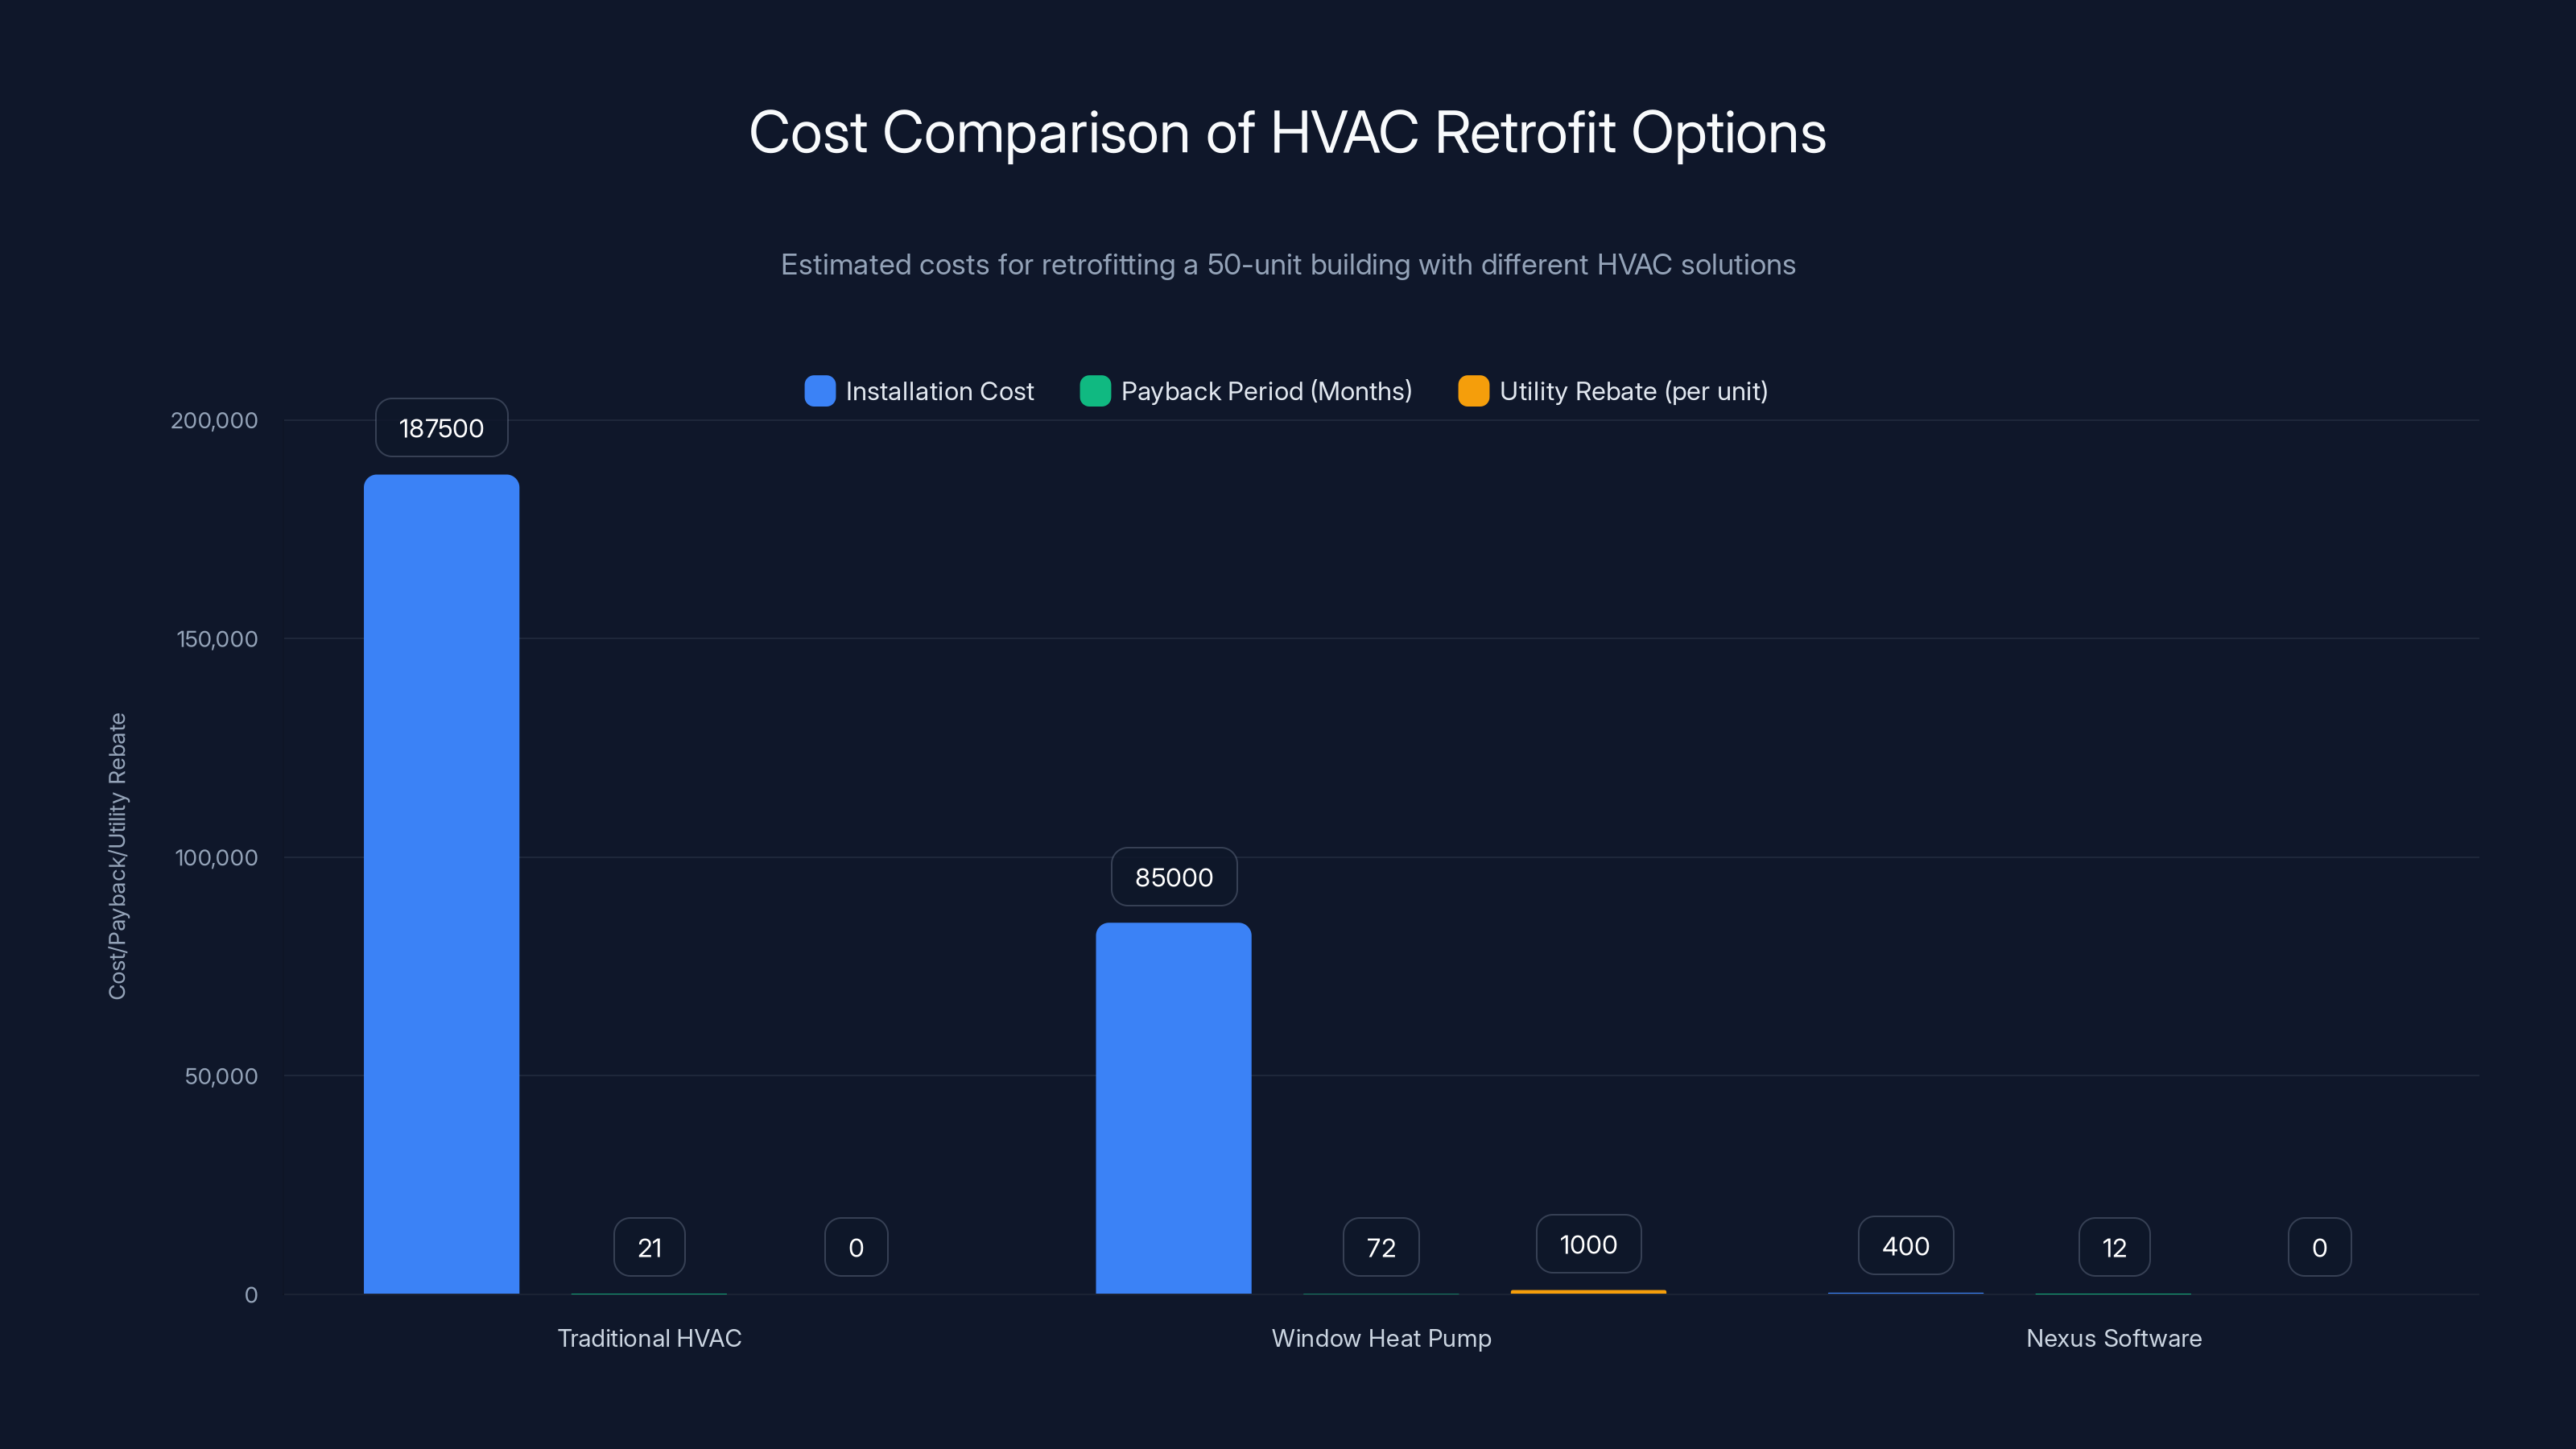The height and width of the screenshot is (1449, 2576).
Task: Open the 187500 data label tooltip
Action: tap(441, 427)
